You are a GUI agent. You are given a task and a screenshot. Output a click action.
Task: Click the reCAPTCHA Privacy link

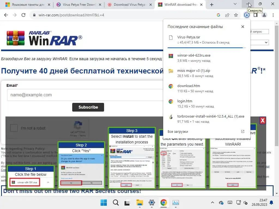coord(74,136)
